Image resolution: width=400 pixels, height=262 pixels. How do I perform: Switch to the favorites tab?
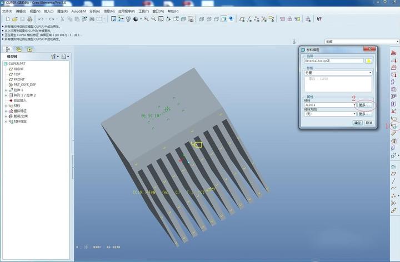tap(29, 49)
